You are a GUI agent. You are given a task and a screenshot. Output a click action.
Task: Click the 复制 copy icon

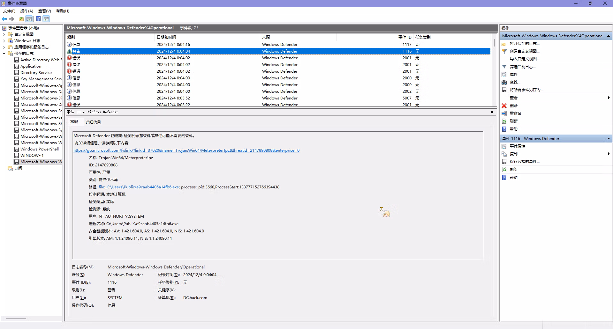(x=504, y=154)
